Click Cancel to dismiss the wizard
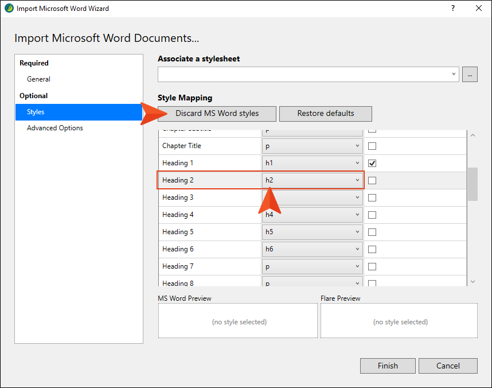 point(448,366)
